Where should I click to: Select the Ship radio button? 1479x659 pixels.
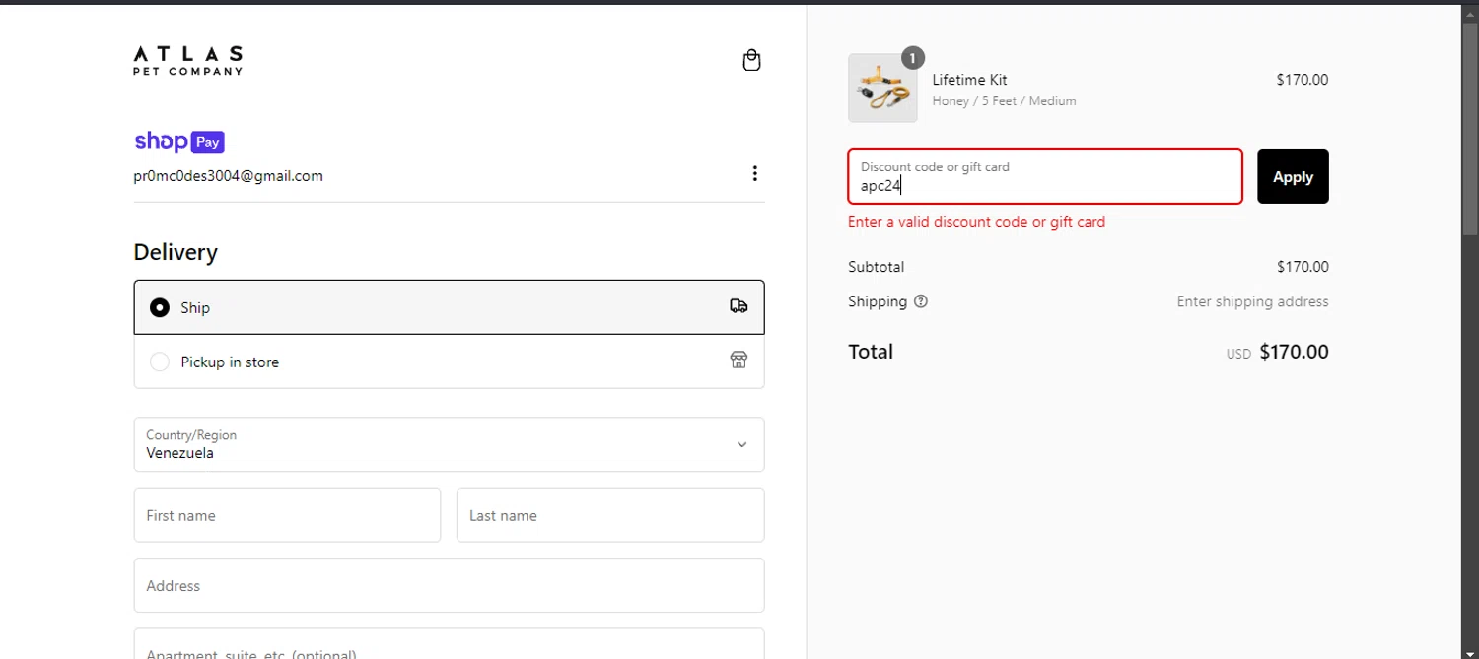click(160, 307)
